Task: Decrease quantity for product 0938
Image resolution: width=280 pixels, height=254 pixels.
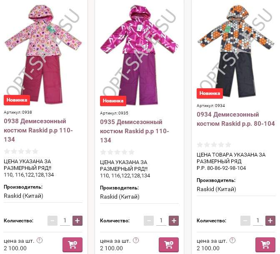Action: point(52,221)
